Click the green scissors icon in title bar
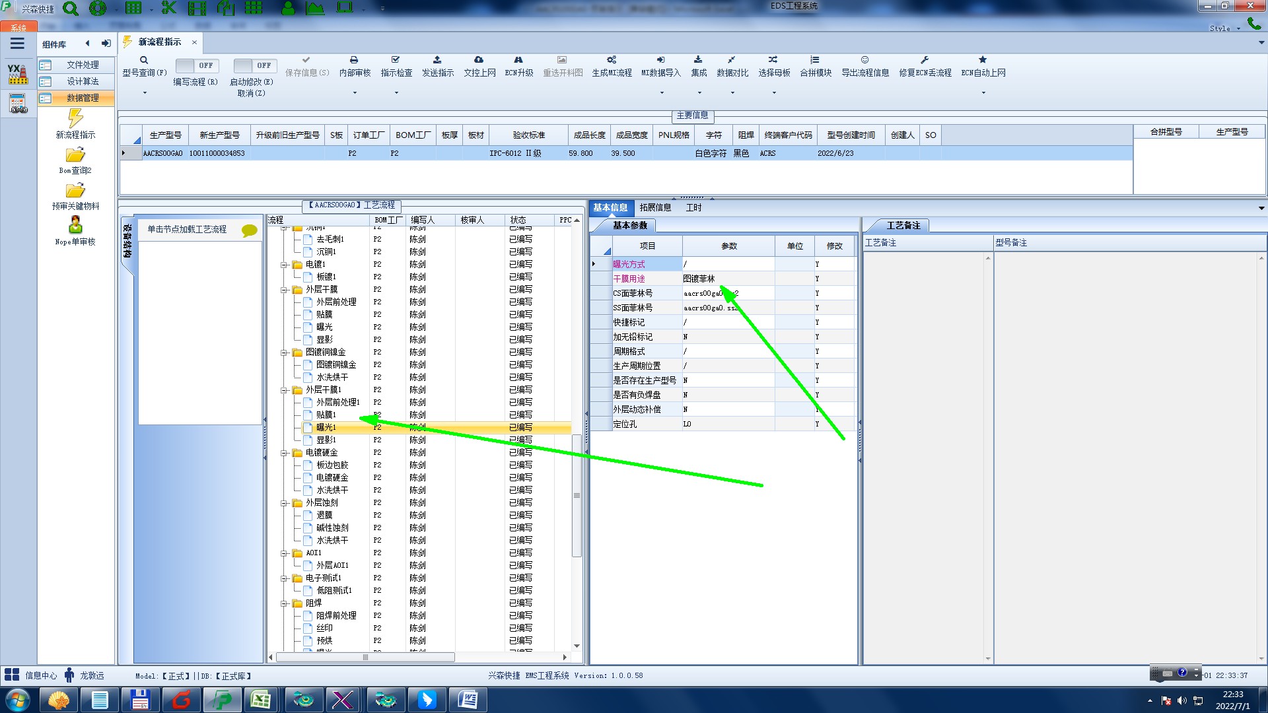 point(169,9)
